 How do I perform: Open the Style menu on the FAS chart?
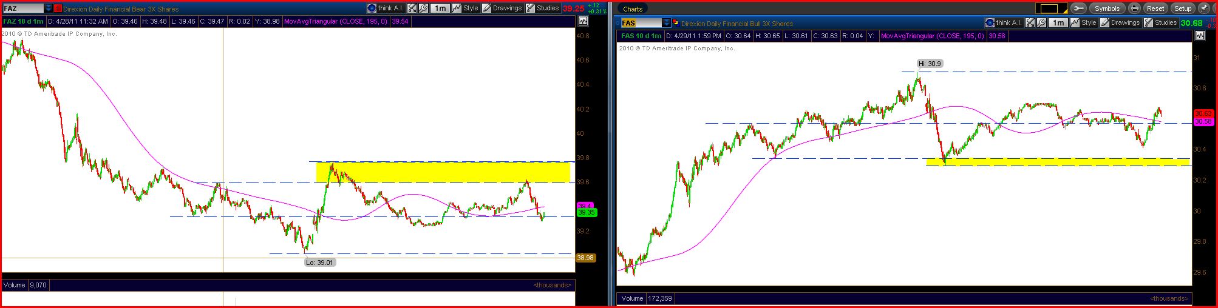pyautogui.click(x=1083, y=22)
